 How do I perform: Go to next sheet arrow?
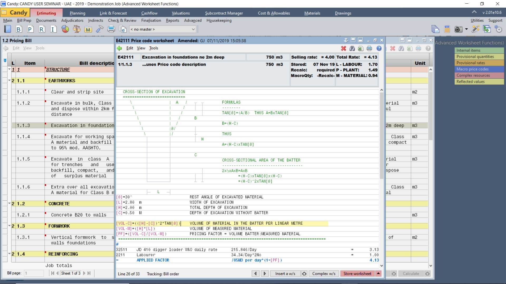tap(84, 273)
